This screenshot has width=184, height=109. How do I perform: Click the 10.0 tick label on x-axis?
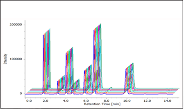coord(126,100)
